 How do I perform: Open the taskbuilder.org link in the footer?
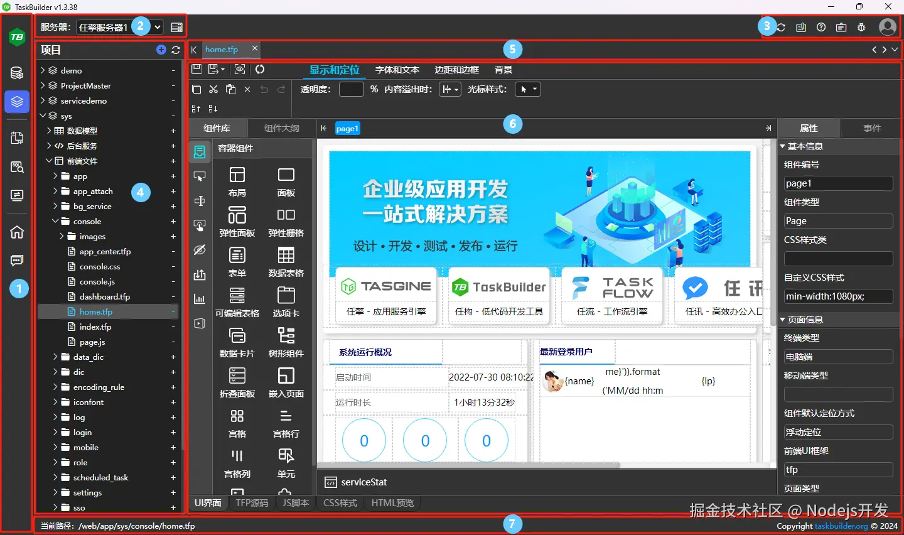coord(841,526)
